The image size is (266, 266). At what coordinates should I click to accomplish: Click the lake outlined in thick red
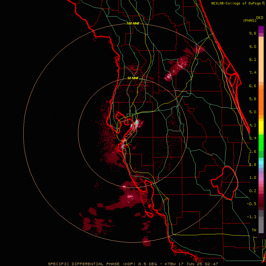225,183
